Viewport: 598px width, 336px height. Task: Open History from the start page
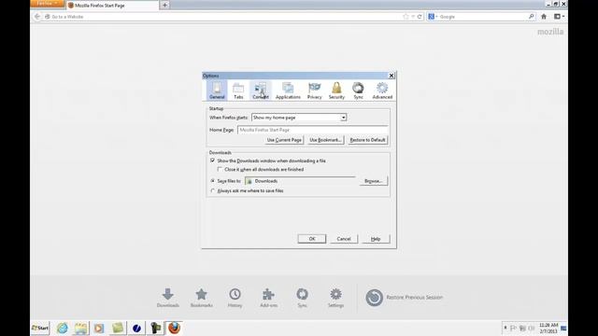(x=235, y=298)
